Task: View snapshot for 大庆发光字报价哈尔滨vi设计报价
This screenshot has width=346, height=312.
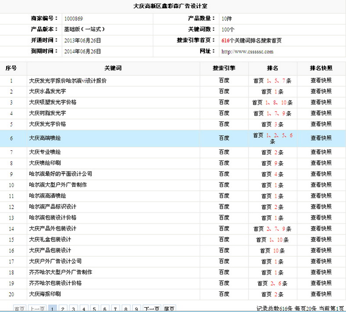Action: pyautogui.click(x=321, y=80)
